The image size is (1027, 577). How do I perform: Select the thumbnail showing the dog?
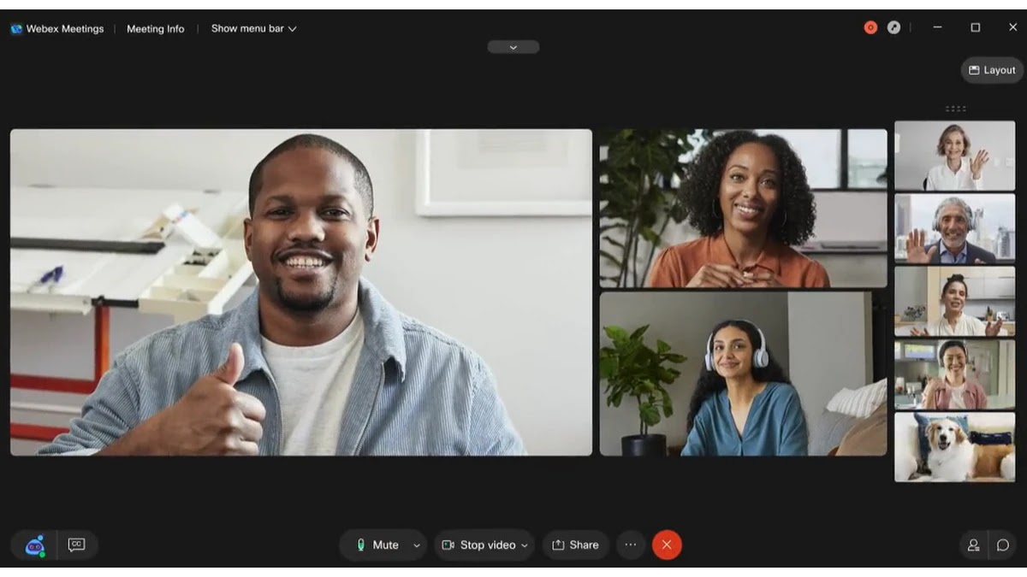pyautogui.click(x=955, y=447)
